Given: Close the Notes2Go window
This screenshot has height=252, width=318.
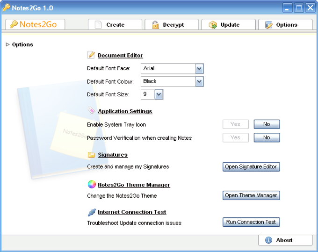Looking at the screenshot, I should click(311, 8).
